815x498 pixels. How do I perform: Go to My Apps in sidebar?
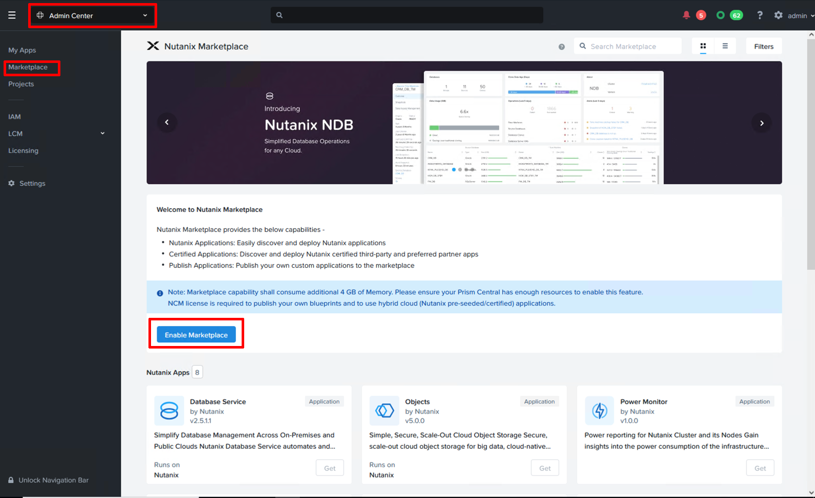pyautogui.click(x=22, y=50)
